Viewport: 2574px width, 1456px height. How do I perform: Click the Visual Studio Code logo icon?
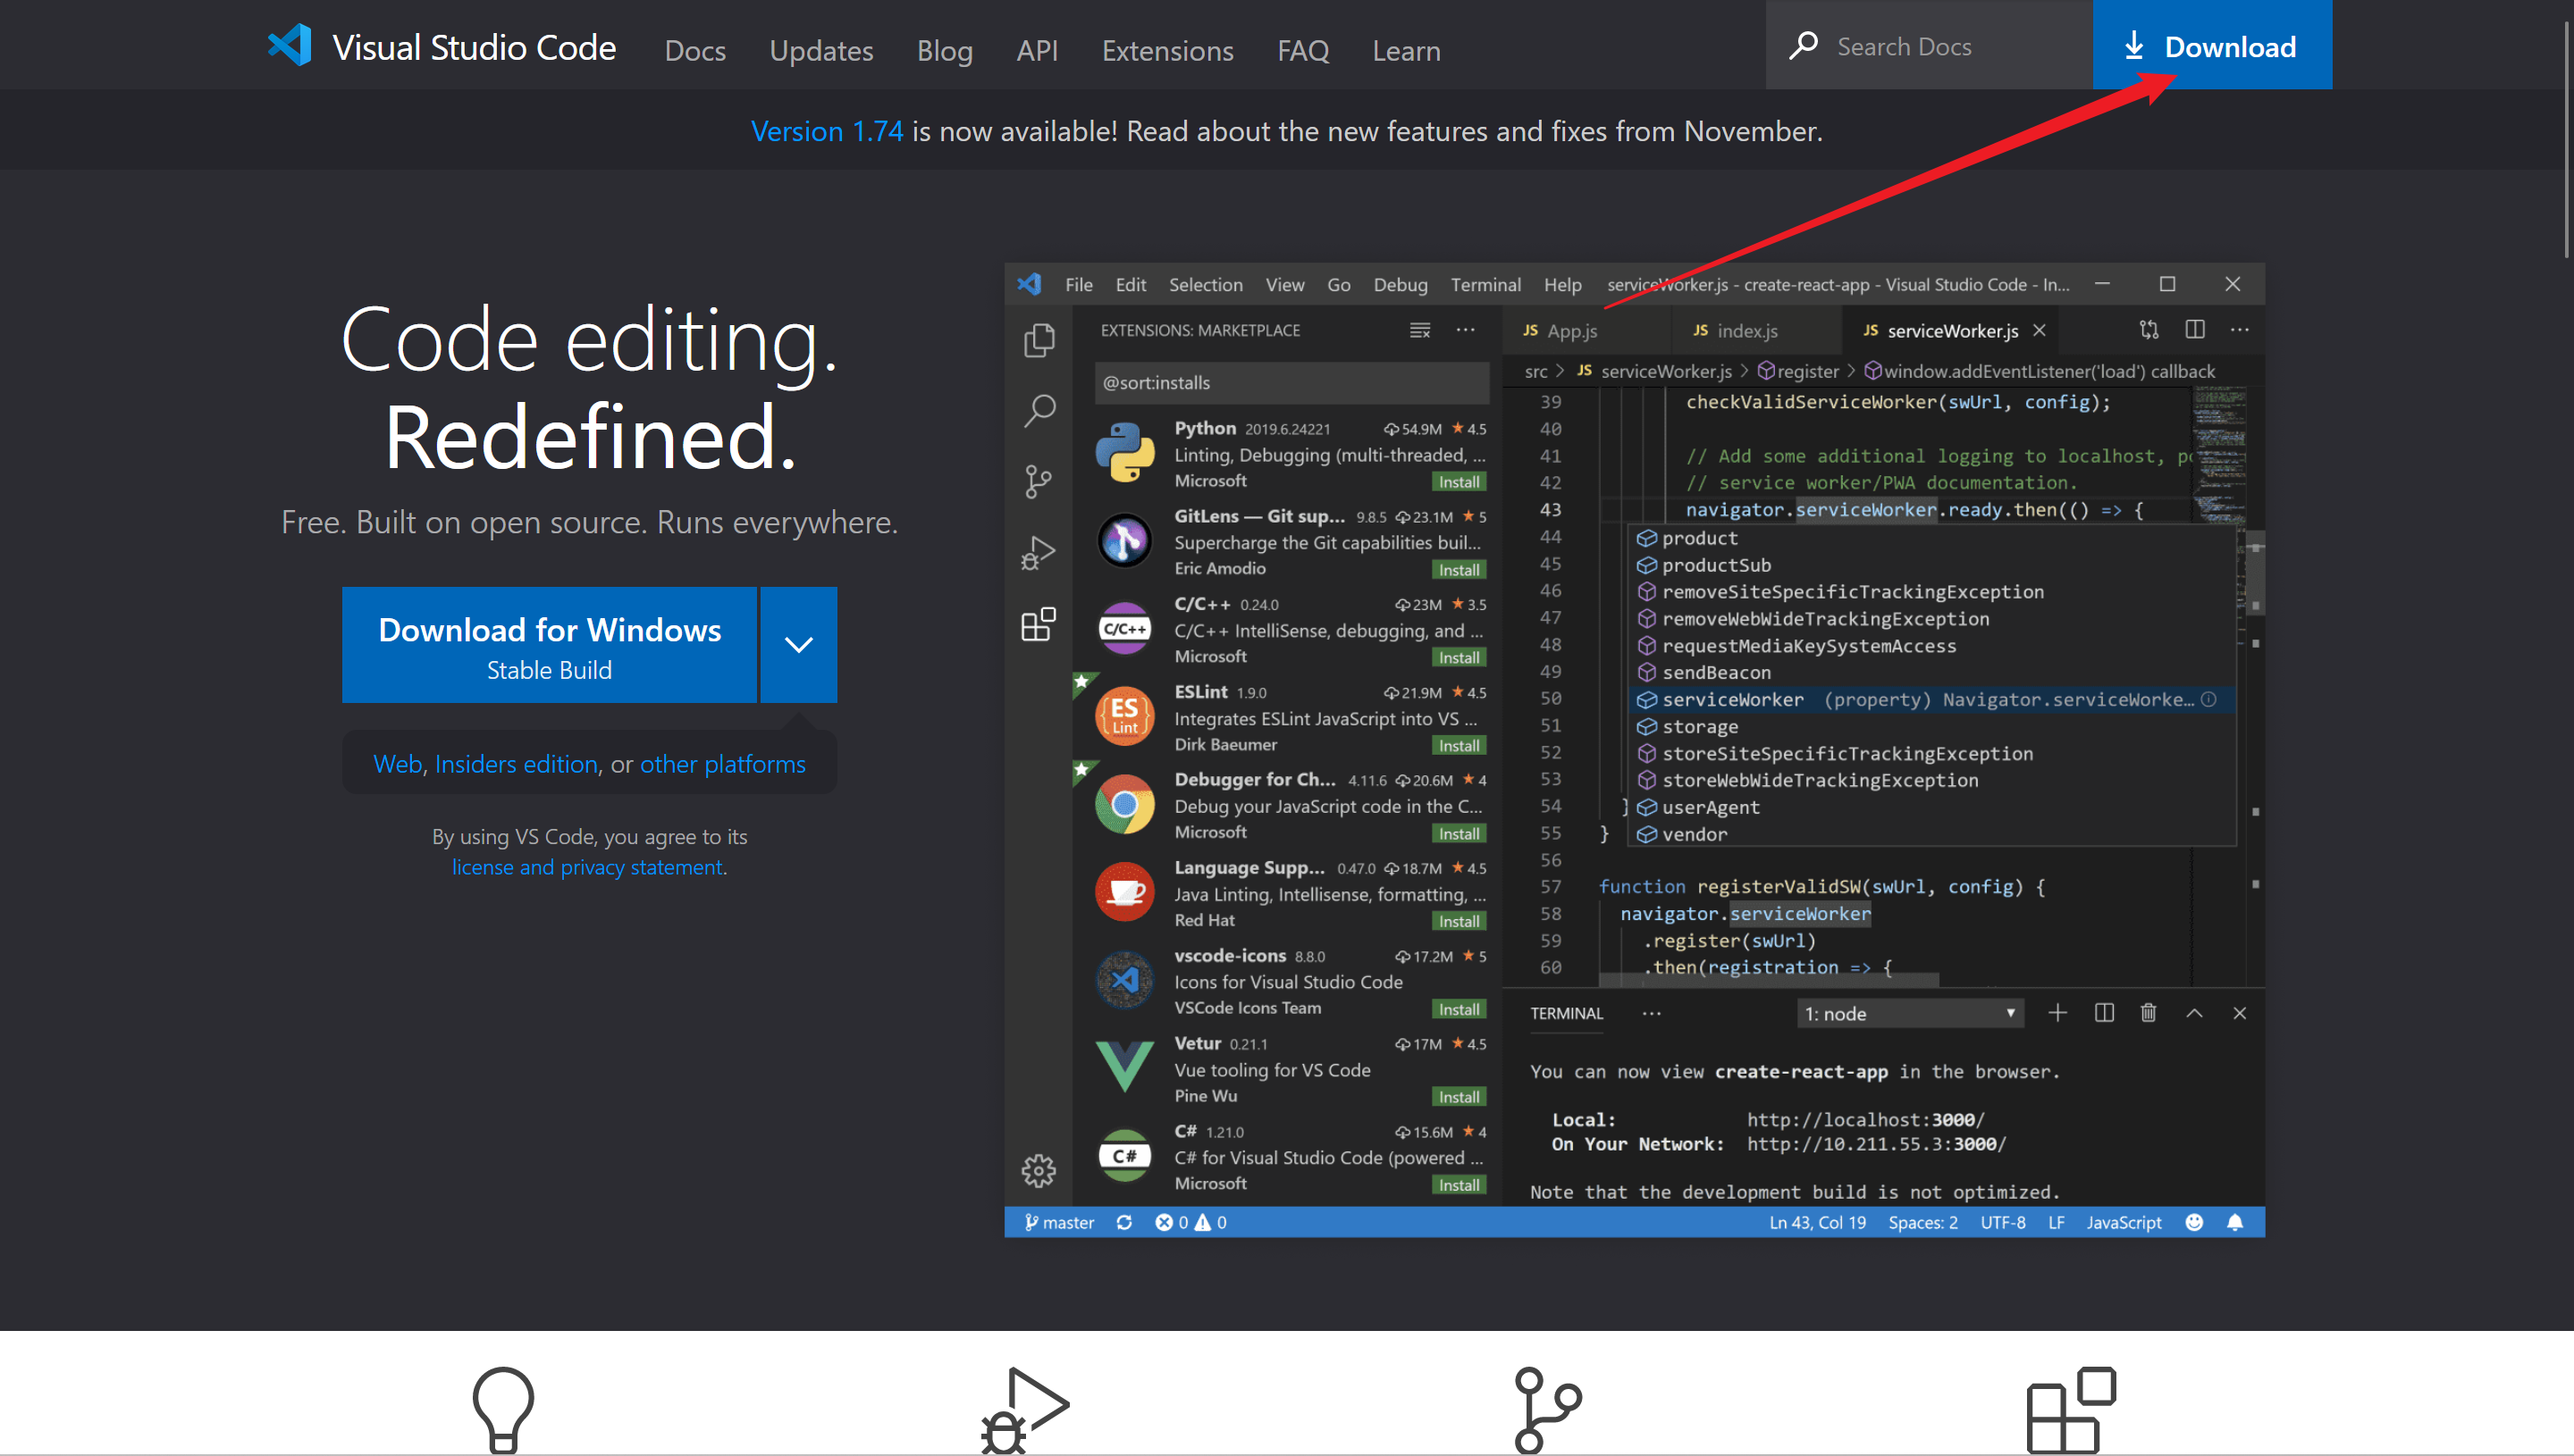(290, 46)
